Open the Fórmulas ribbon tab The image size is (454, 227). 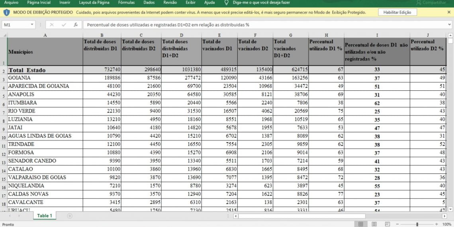(x=127, y=3)
